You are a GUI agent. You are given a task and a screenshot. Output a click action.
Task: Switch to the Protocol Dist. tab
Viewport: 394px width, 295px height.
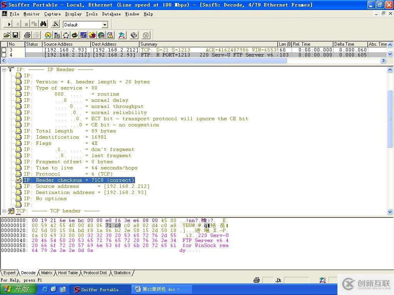pyautogui.click(x=95, y=273)
